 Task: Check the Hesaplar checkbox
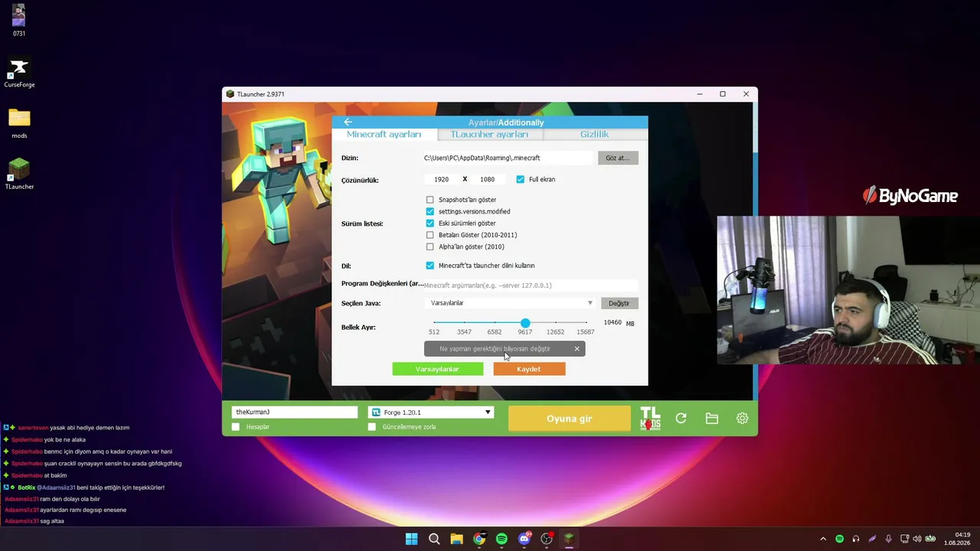(x=236, y=427)
